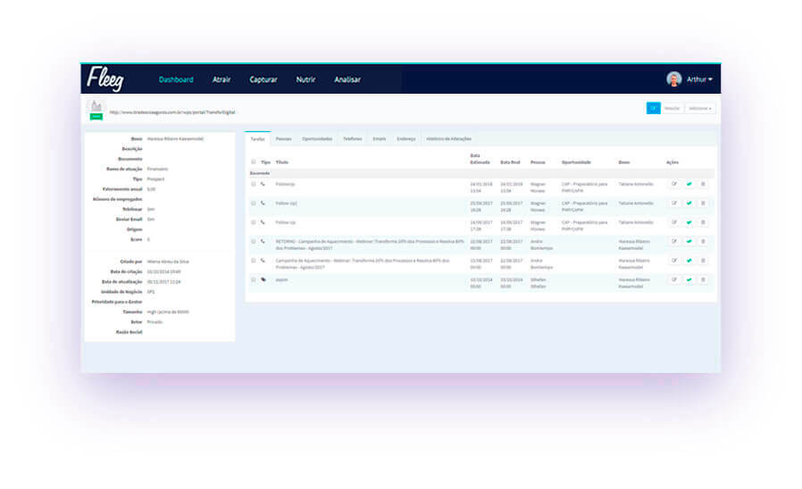Open the Capturar menu
This screenshot has height=489, width=802.
coord(263,79)
